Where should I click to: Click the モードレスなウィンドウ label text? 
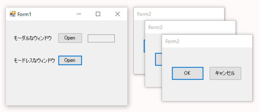[34, 60]
